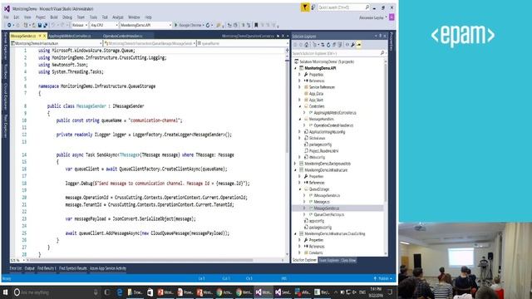Open the Server Explorer side tab
This screenshot has height=299, width=532.
point(6,47)
